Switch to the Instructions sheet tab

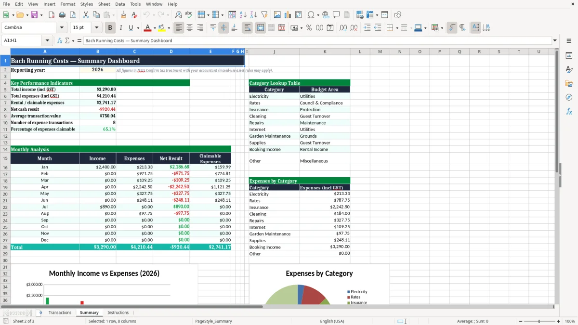118,313
